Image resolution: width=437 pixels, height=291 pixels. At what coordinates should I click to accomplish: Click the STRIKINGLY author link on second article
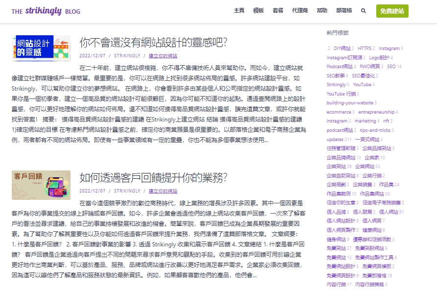click(128, 191)
